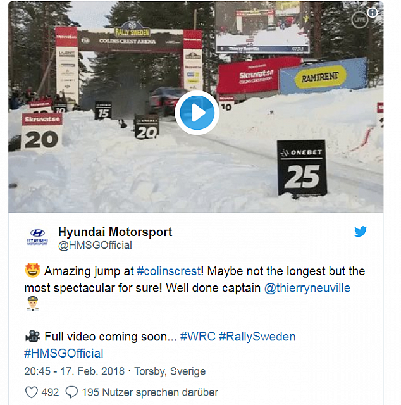Click the video thumbnail snow area
The height and width of the screenshot is (405, 401).
[129, 181]
